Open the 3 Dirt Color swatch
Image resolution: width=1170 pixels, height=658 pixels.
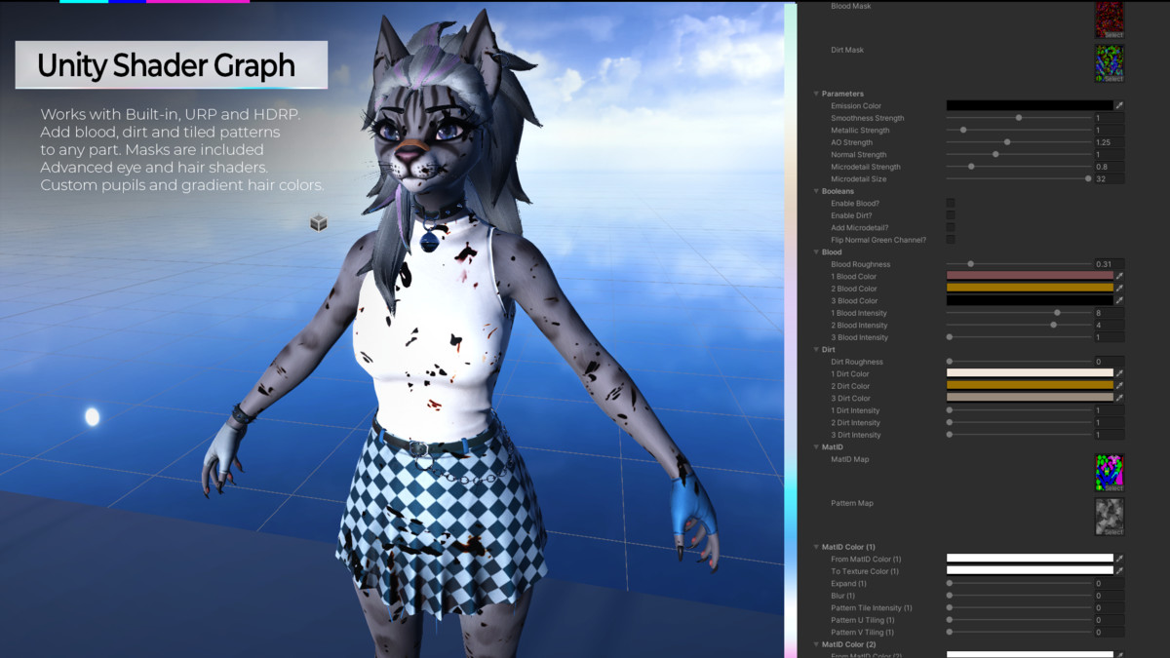click(x=1030, y=399)
